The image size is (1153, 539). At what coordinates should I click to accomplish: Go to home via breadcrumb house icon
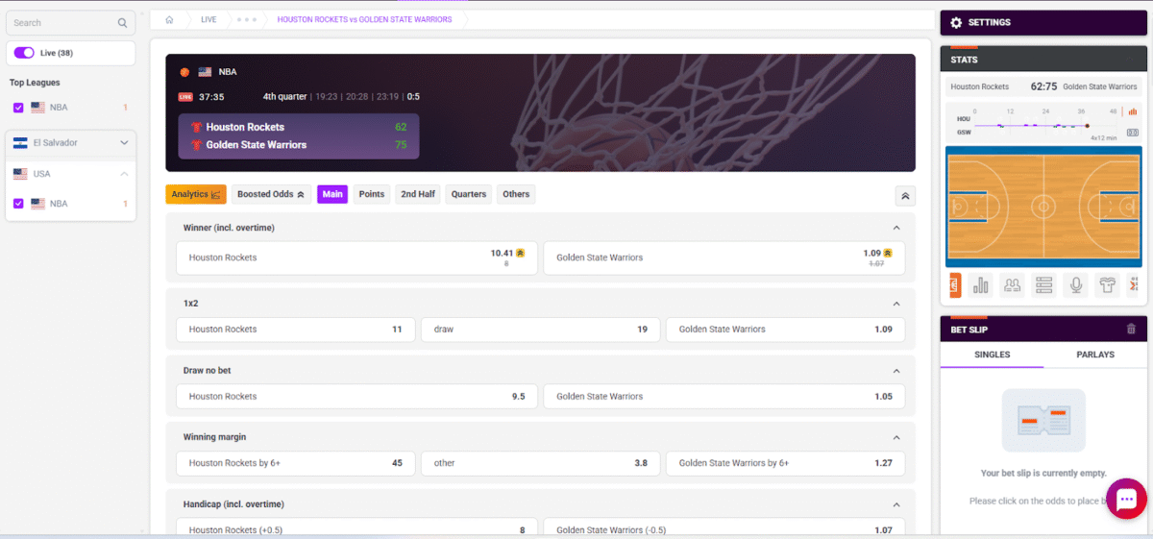(x=169, y=19)
